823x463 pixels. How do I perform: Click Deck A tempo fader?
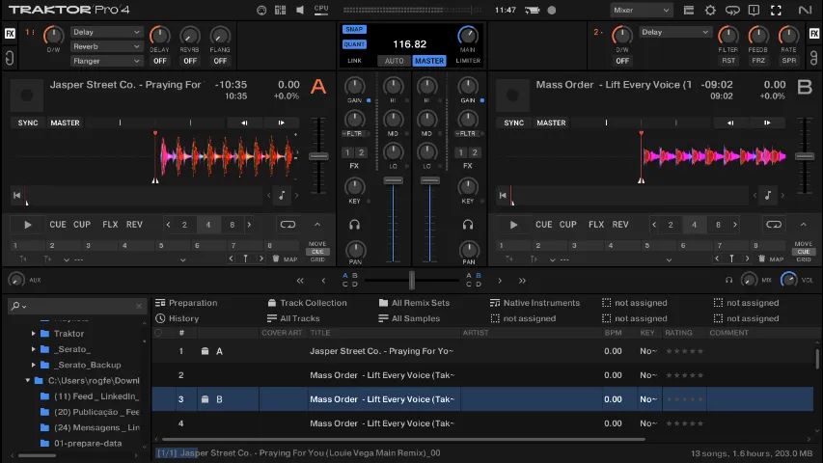318,156
